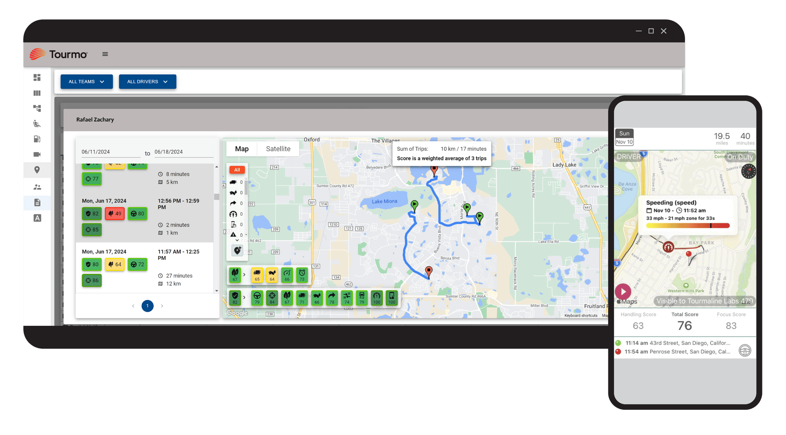Click the add location pin icon
786x435 pixels.
pos(237,250)
